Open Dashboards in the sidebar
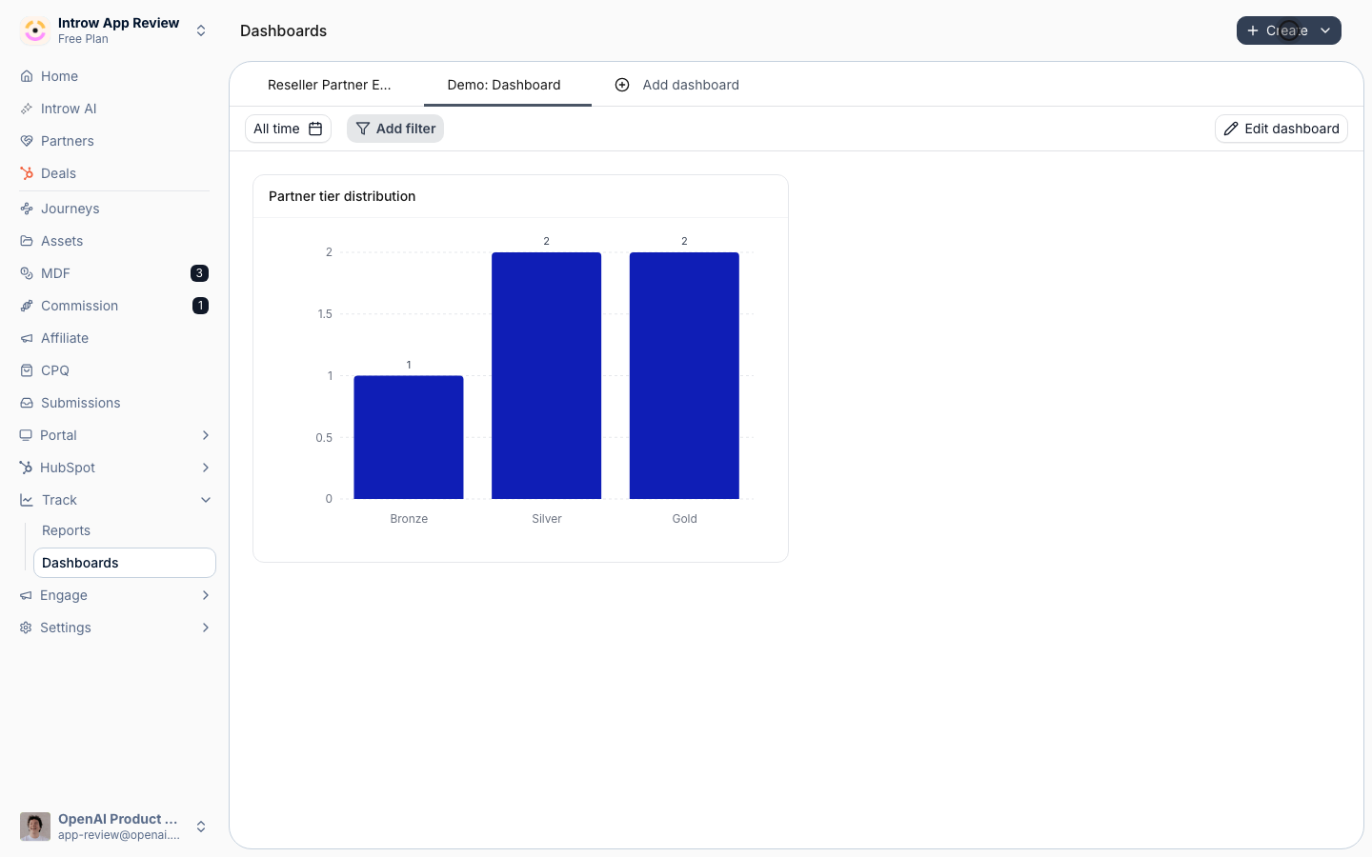 tap(125, 563)
